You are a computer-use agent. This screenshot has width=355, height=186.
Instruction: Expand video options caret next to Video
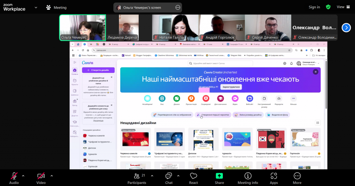[52, 176]
